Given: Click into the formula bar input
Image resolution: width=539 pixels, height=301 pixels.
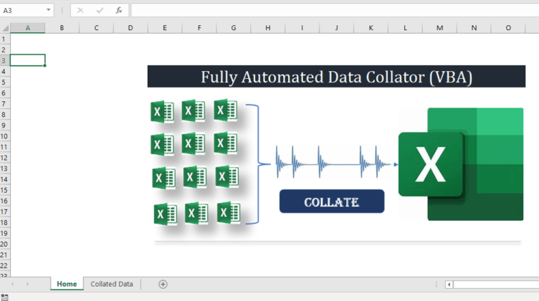Looking at the screenshot, I should (335, 10).
